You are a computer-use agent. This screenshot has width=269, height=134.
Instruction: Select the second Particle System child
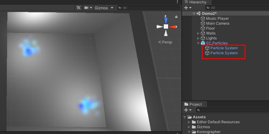pyautogui.click(x=224, y=53)
